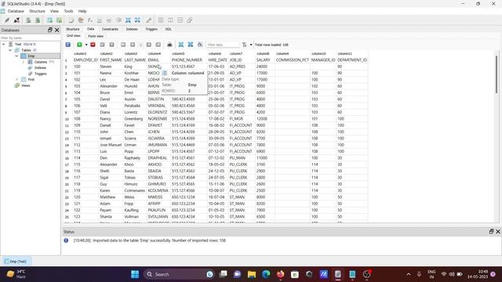Image resolution: width=502 pixels, height=282 pixels.
Task: Click the filter funnel icon
Action: (x=244, y=45)
